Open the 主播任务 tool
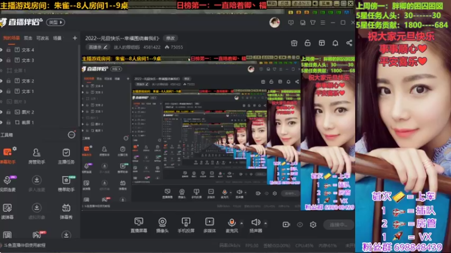The width and height of the screenshot is (451, 253). coord(66,156)
